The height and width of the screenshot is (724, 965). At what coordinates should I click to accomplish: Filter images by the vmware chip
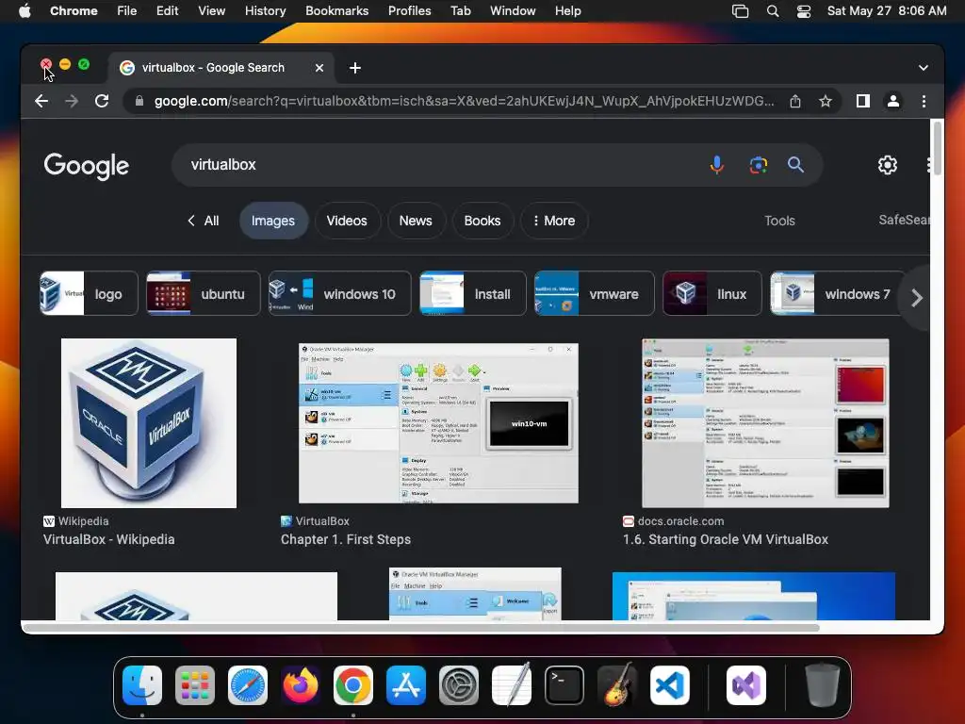click(x=594, y=294)
